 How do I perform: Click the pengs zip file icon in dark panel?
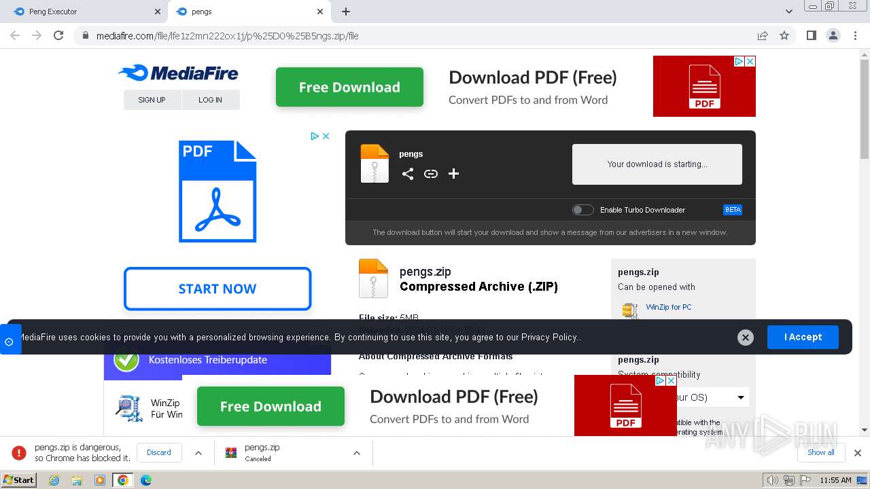click(375, 164)
